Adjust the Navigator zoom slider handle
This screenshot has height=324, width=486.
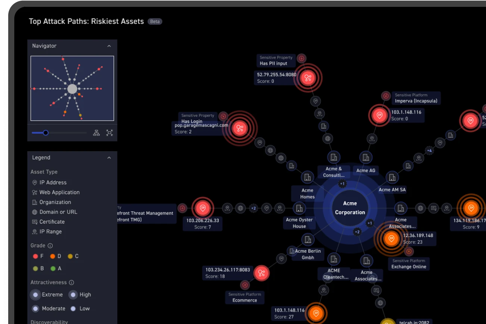(x=46, y=133)
